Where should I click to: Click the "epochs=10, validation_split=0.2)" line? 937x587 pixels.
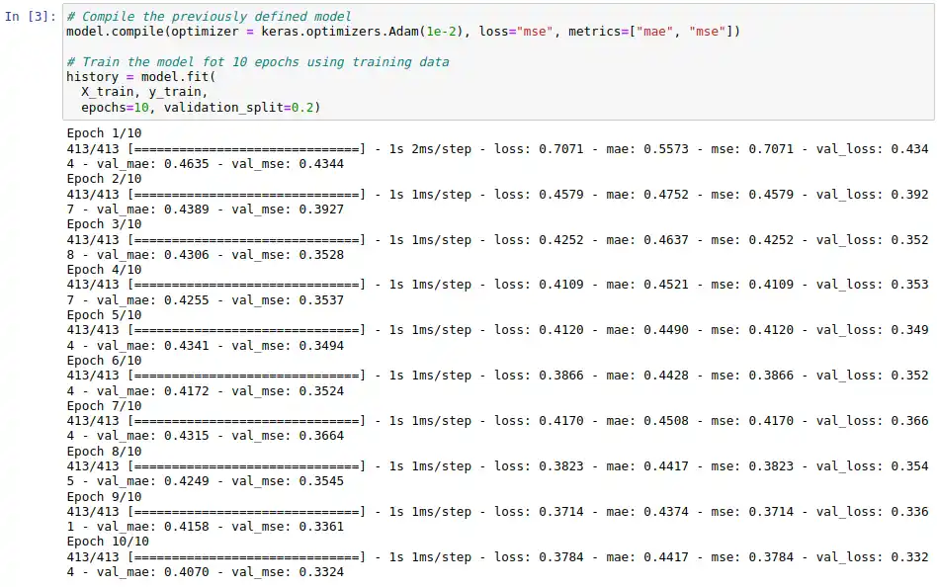[201, 107]
